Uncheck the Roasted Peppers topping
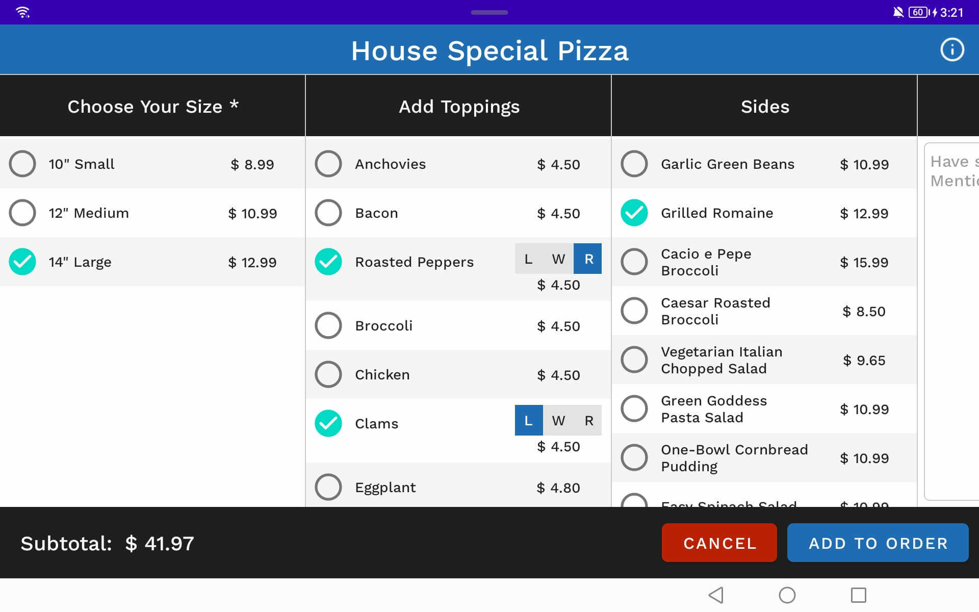The height and width of the screenshot is (612, 979). pos(328,262)
